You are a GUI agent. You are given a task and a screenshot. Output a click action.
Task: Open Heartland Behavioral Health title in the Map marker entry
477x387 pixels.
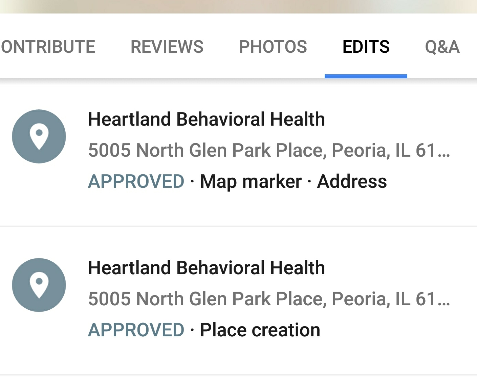click(206, 119)
